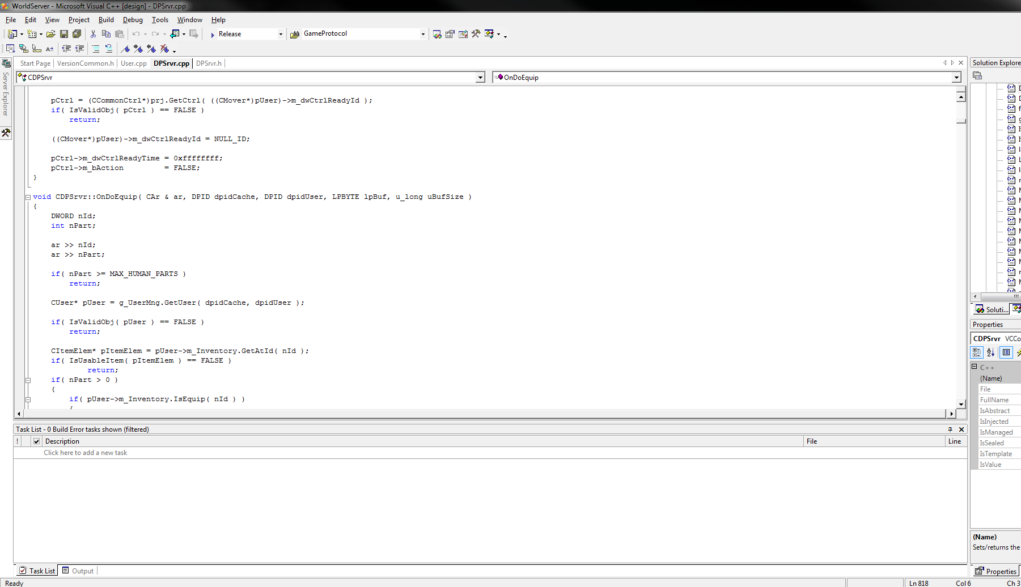Sort properties alphabetically with A-Z icon

(x=990, y=352)
